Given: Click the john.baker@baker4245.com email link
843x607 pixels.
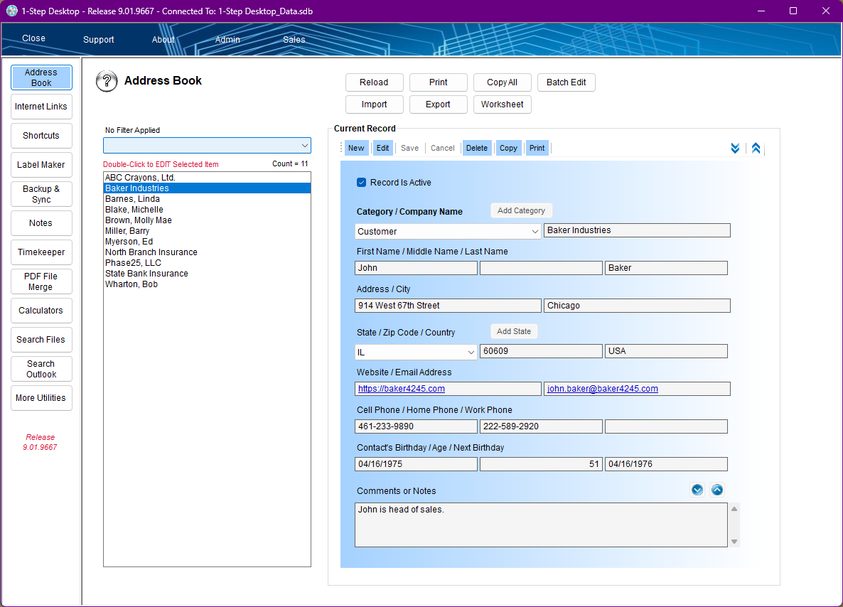Looking at the screenshot, I should (603, 389).
